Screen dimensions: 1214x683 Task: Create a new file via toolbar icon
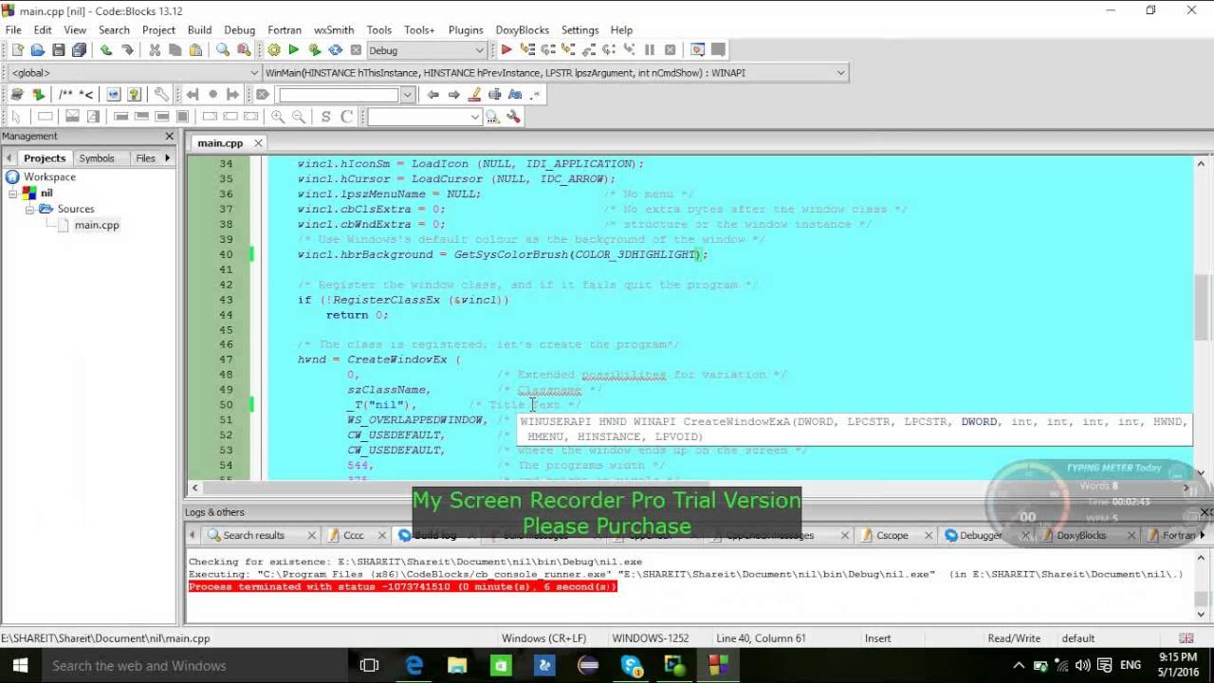coord(16,50)
